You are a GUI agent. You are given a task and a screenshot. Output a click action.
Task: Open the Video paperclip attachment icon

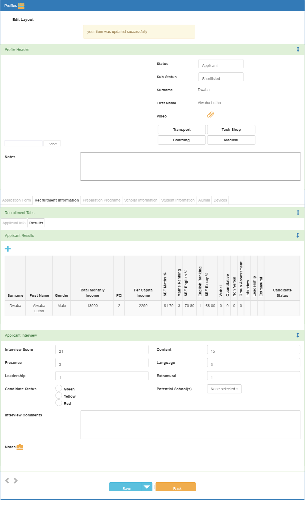point(210,115)
